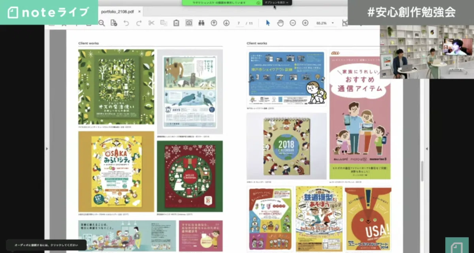The width and height of the screenshot is (474, 253).
Task: Close the portfolio_2108.pdf tab
Action: 139,11
